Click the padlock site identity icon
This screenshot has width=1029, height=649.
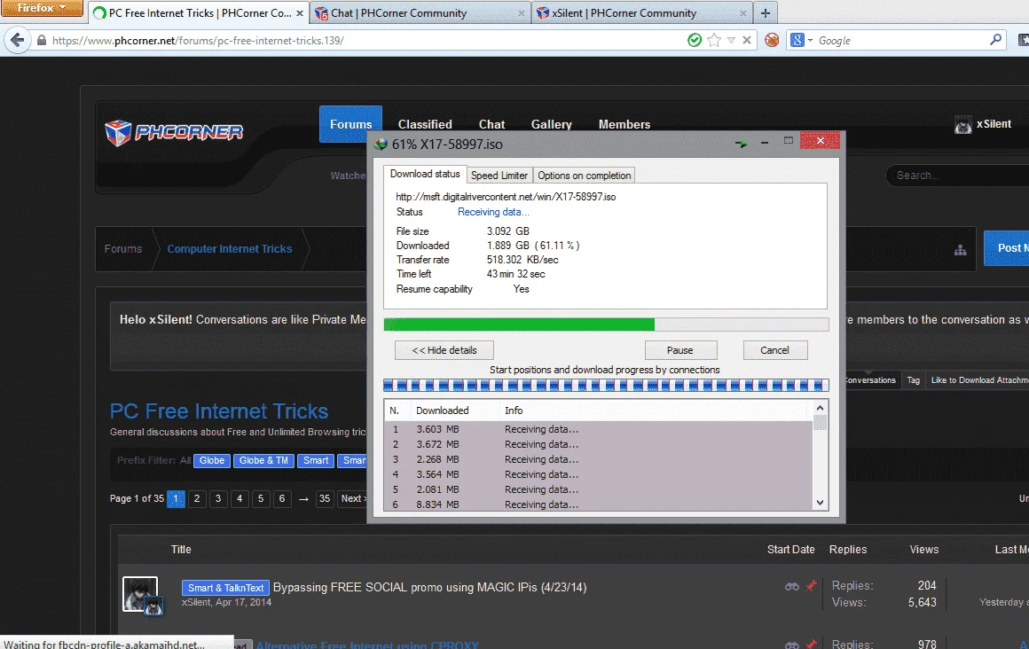point(42,41)
